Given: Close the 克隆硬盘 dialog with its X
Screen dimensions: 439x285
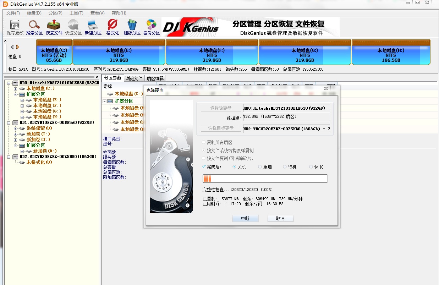Looking at the screenshot, I should 325,88.
